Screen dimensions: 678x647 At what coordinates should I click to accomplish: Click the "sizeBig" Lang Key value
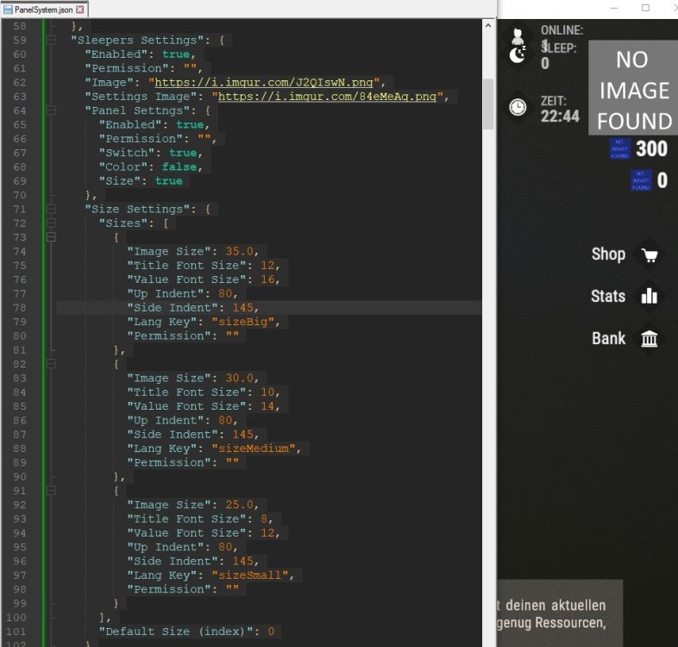(x=242, y=322)
